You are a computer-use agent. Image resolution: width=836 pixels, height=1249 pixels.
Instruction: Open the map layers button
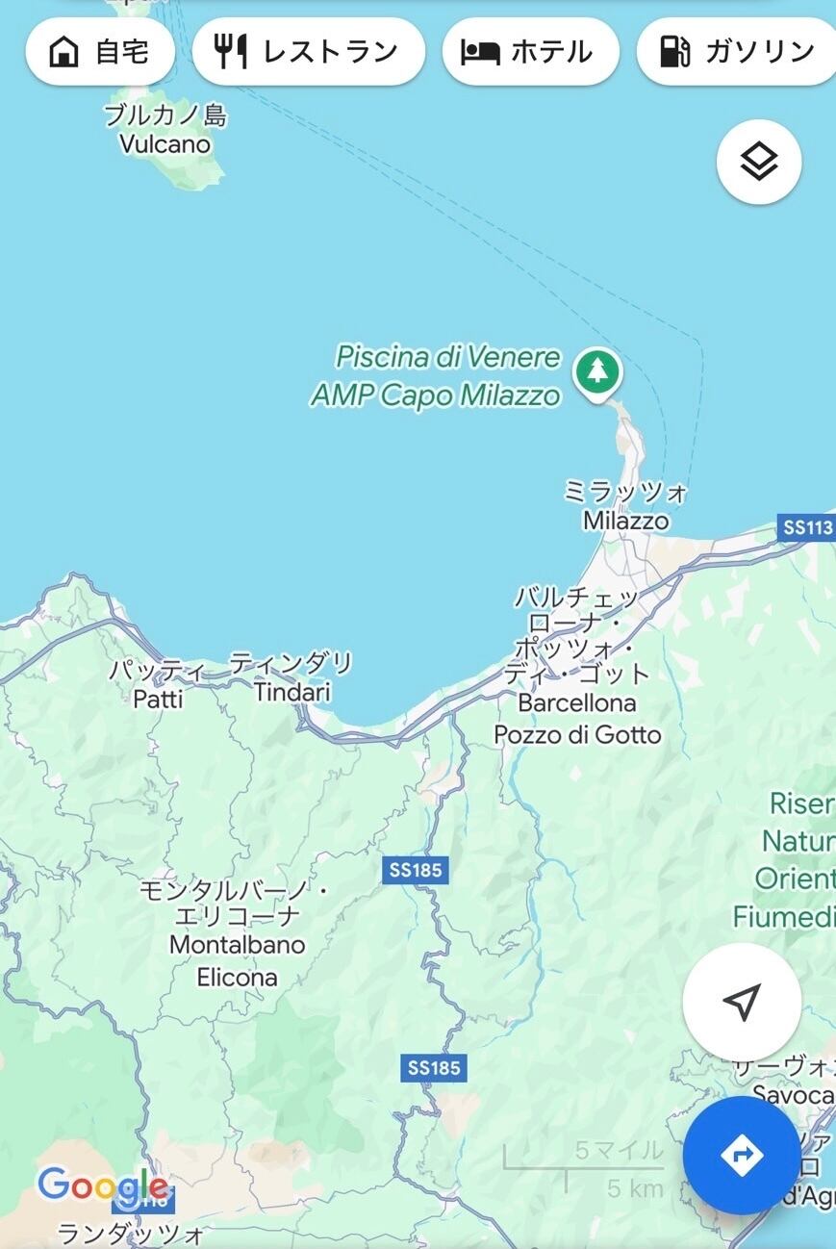tap(759, 162)
